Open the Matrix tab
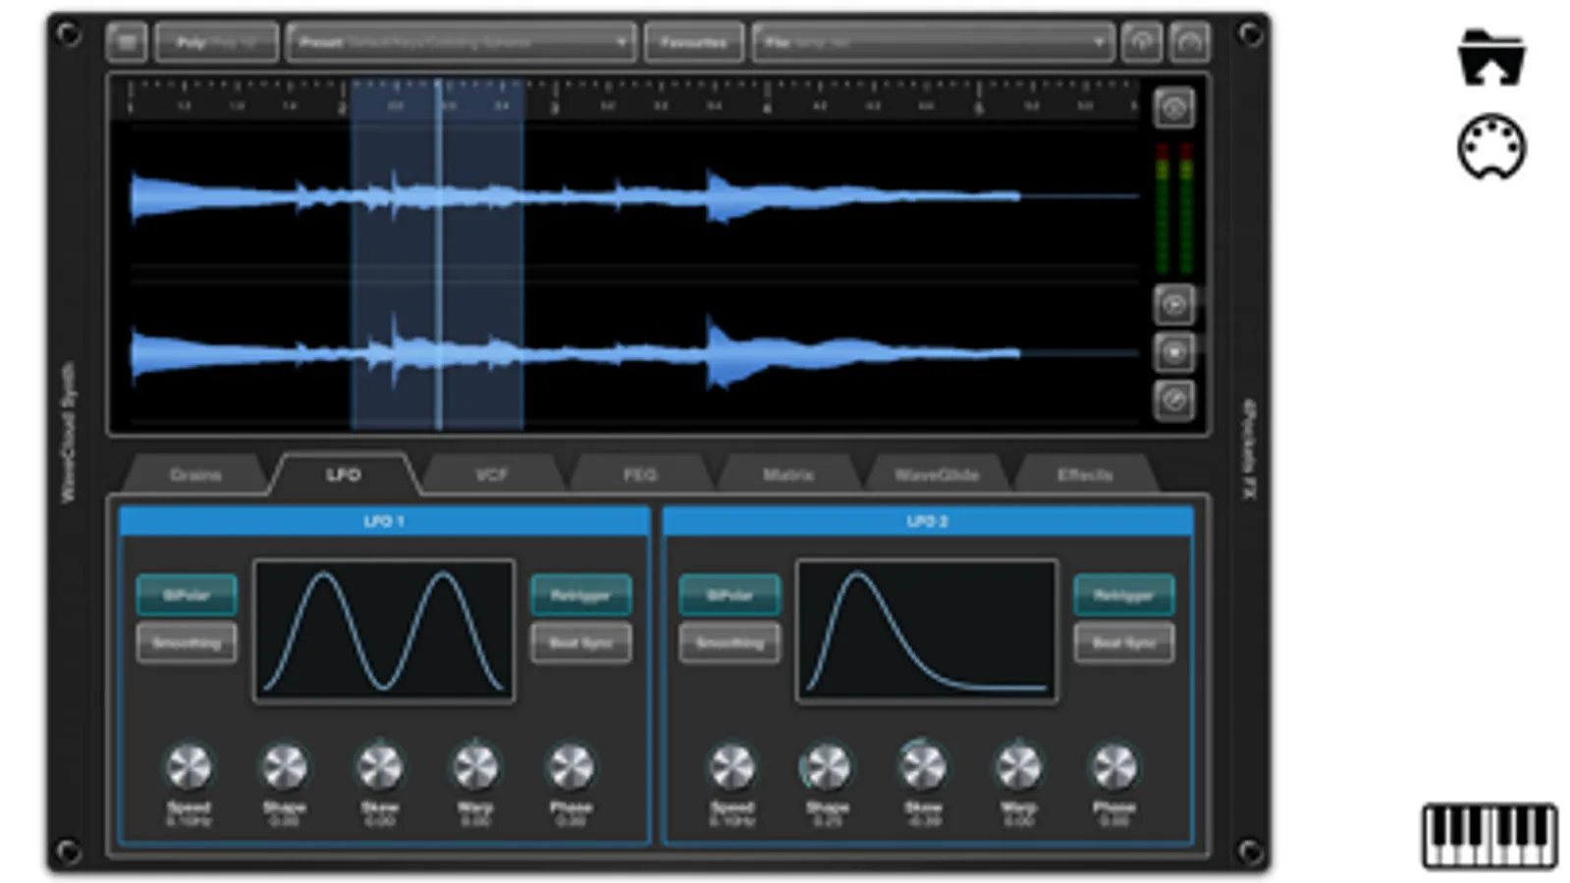The width and height of the screenshot is (1570, 883). (x=788, y=475)
